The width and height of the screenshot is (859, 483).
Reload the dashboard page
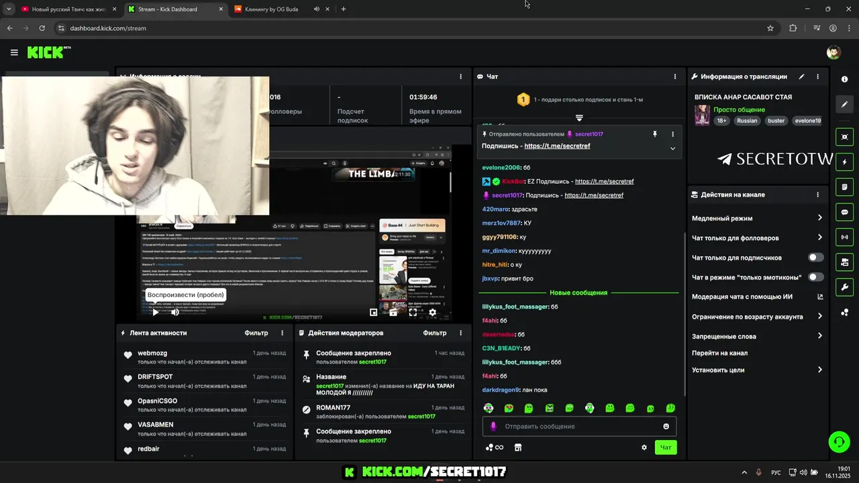point(42,28)
